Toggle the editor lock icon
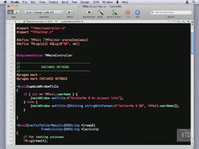The image size is (199, 149). pyautogui.click(x=192, y=22)
